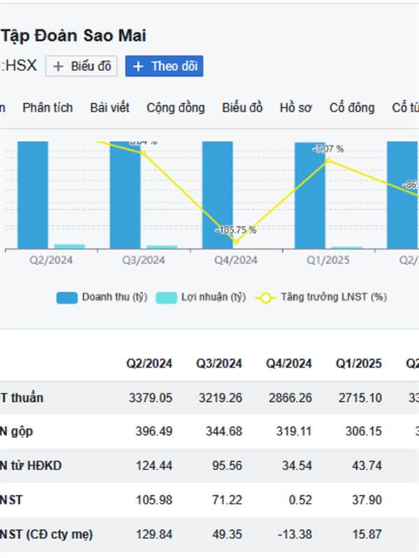Click the plus icon in 'Biểu đồ' button

pos(58,66)
